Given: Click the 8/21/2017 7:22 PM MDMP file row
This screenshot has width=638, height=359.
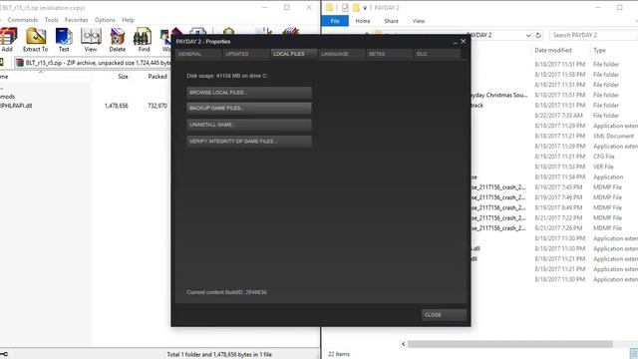Looking at the screenshot, I should click(554, 217).
